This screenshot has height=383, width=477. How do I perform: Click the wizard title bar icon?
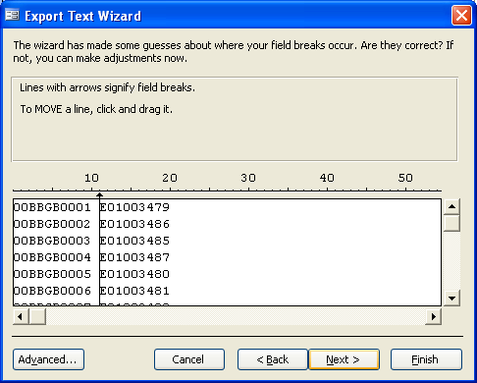[12, 15]
